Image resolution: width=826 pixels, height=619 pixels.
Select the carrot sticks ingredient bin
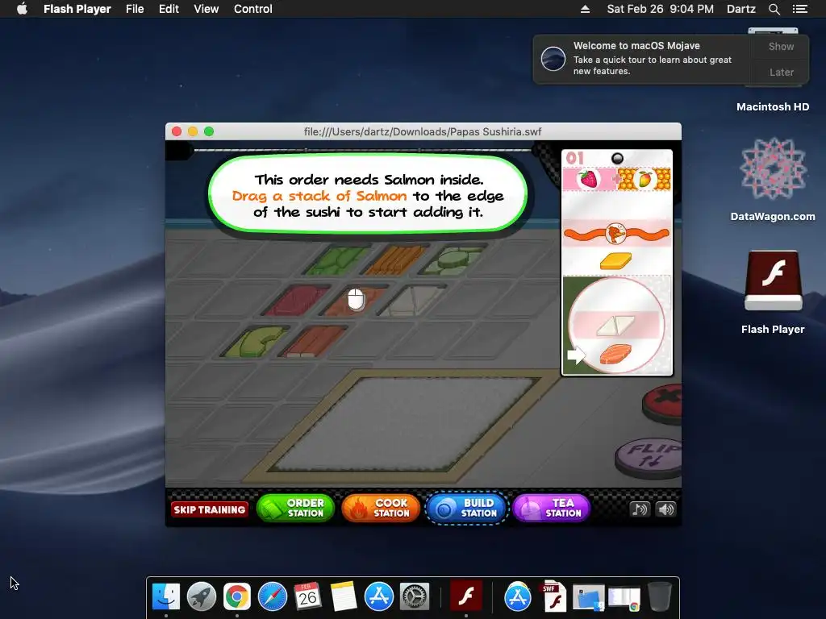tap(395, 260)
